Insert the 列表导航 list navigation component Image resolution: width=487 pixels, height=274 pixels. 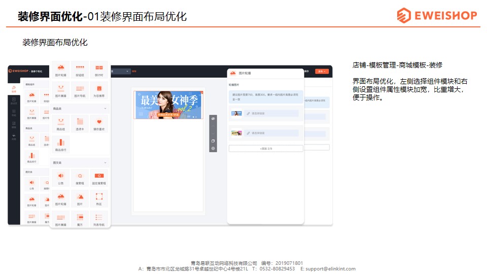[x=99, y=219]
